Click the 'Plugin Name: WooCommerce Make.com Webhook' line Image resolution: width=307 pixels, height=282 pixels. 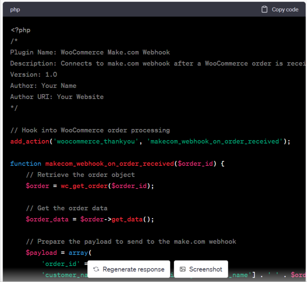pyautogui.click(x=90, y=52)
